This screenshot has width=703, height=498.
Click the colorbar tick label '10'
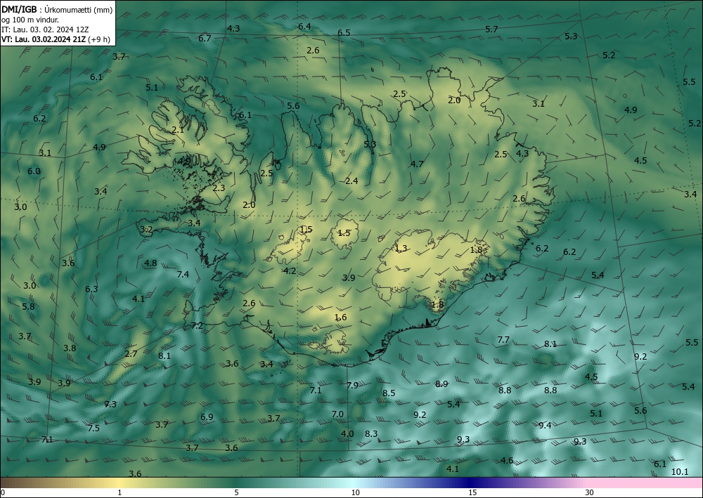point(355,493)
